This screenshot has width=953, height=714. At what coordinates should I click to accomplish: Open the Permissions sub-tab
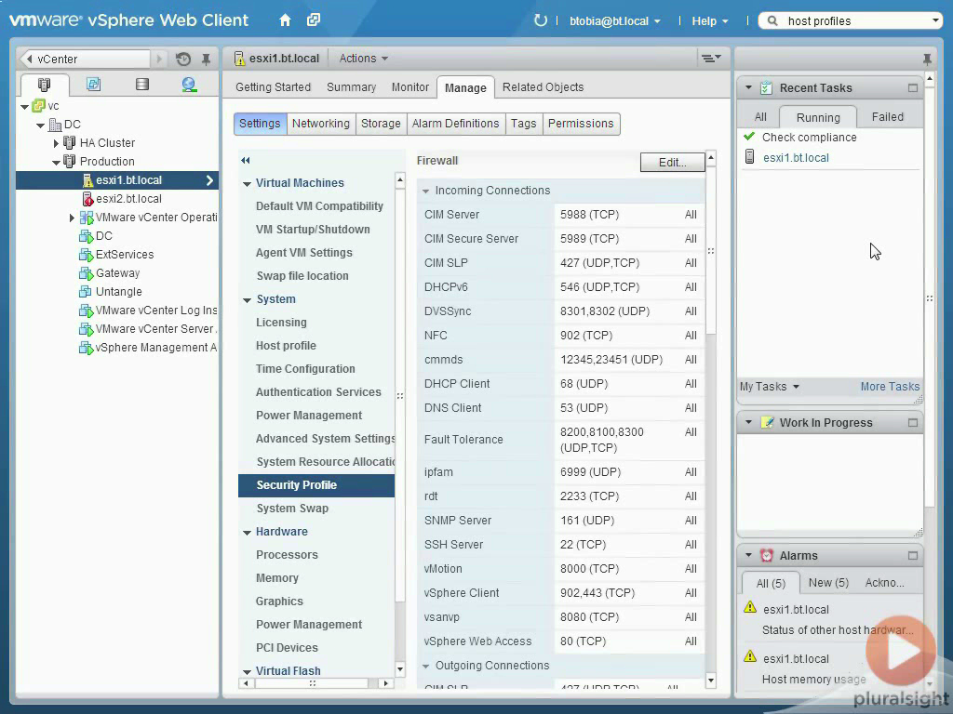(x=581, y=124)
